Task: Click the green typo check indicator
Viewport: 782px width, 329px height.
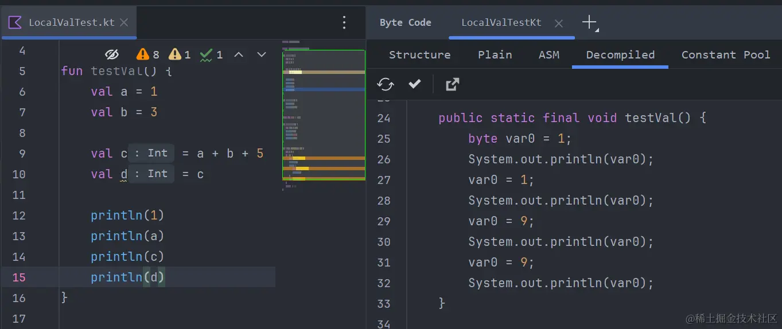Action: point(211,54)
